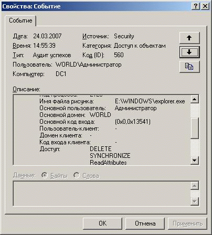The height and width of the screenshot is (235, 212).
Task: Click inside the empty data field
Action: [x=102, y=194]
